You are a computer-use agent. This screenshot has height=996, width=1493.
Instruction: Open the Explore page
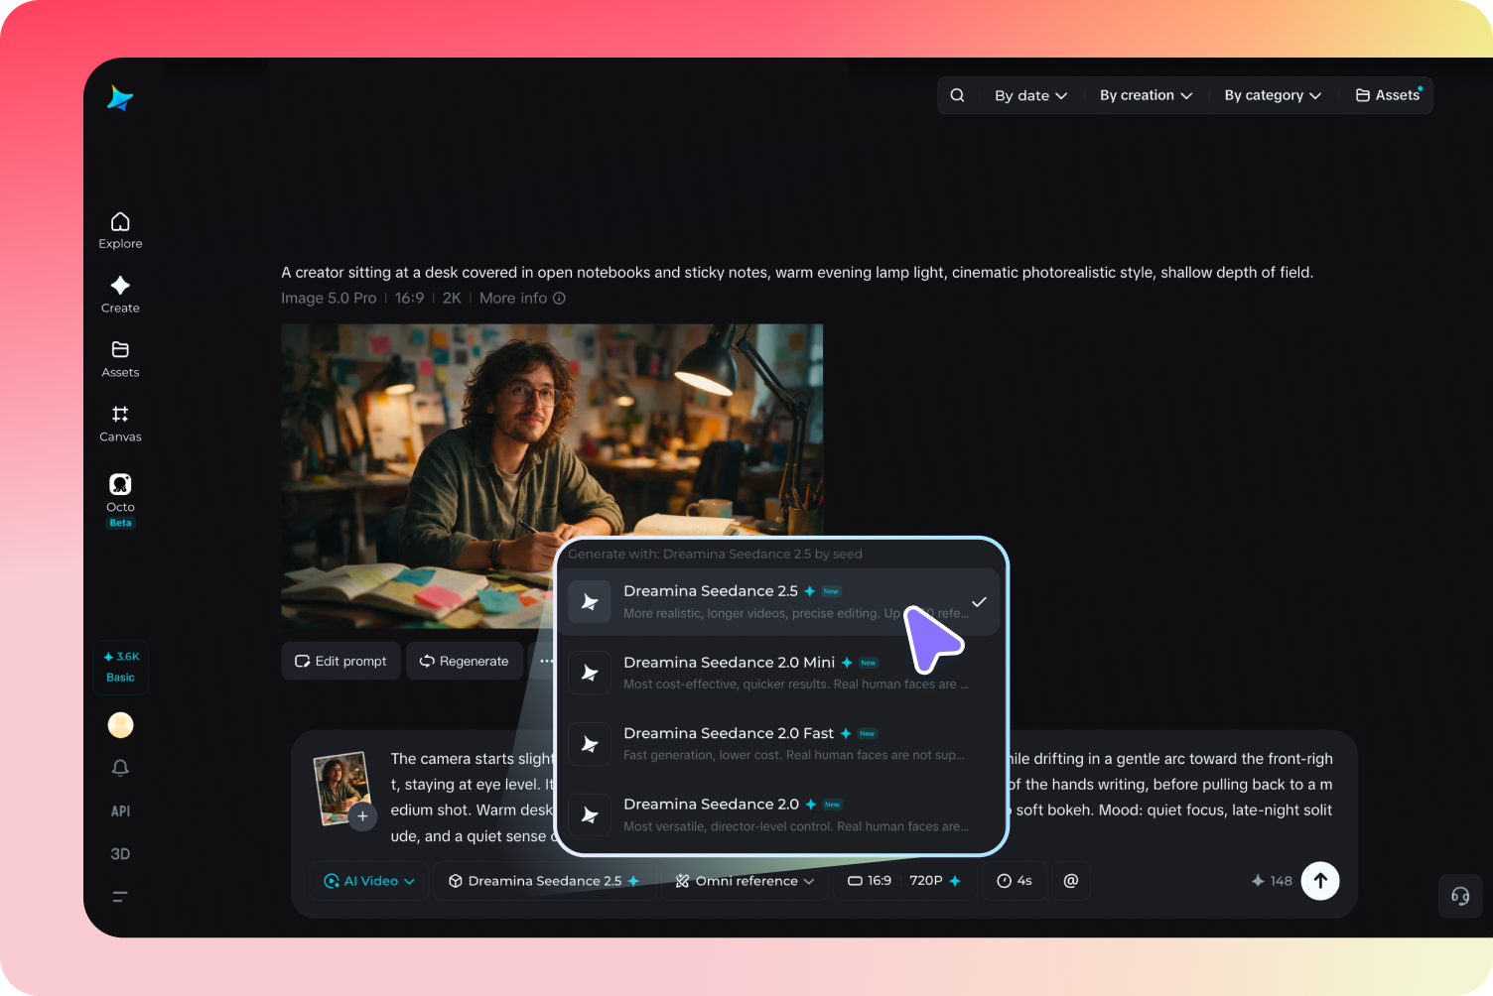click(120, 230)
